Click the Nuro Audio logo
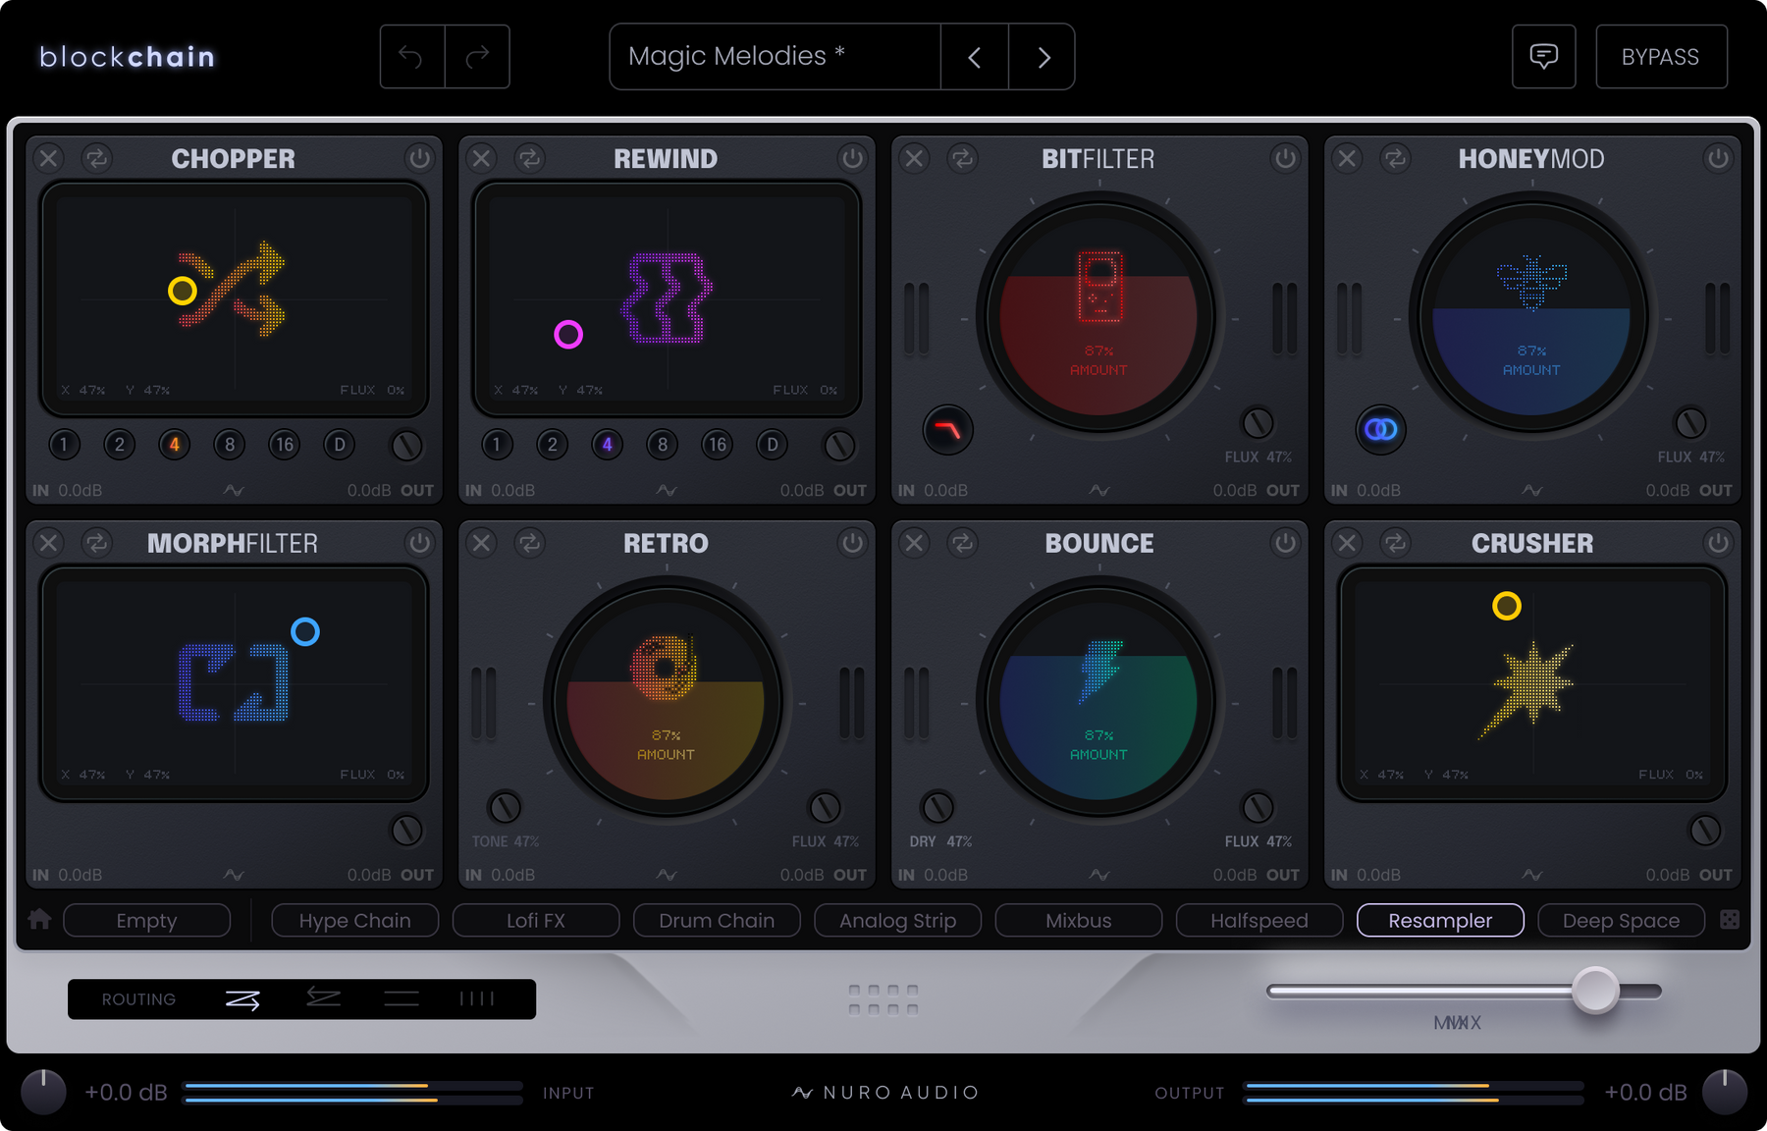Image resolution: width=1767 pixels, height=1131 pixels. [885, 1093]
